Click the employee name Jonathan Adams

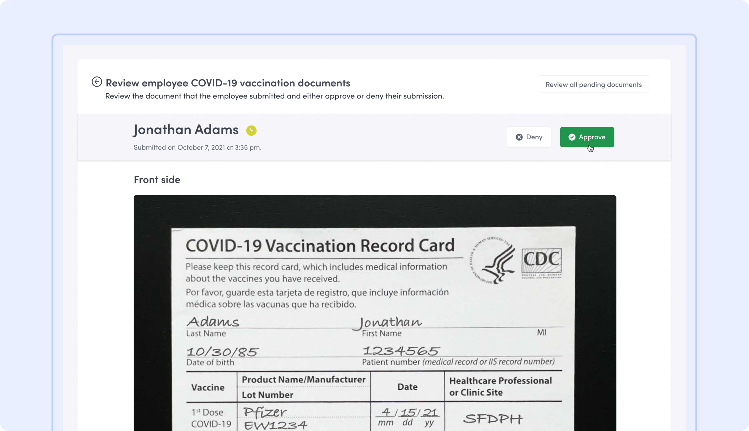point(186,130)
